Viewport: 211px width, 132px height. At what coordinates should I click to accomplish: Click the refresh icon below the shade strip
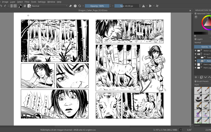pyautogui.click(x=195, y=36)
